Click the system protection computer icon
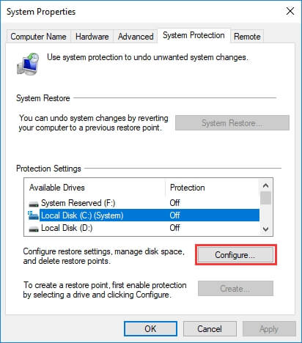 point(28,64)
